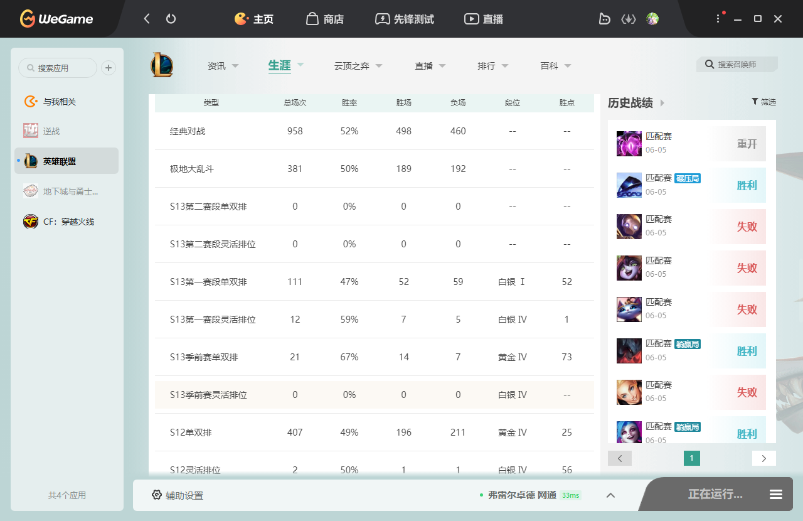Select page 1 of match history

(x=692, y=458)
